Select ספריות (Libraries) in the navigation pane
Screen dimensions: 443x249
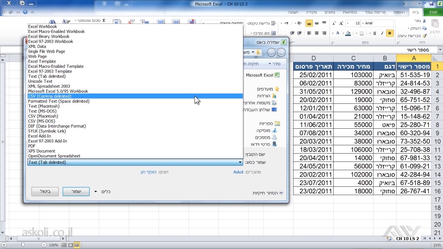(269, 123)
